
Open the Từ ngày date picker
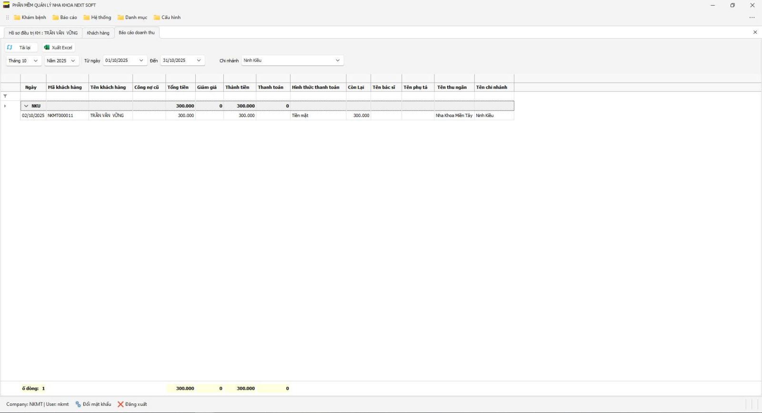pyautogui.click(x=141, y=61)
